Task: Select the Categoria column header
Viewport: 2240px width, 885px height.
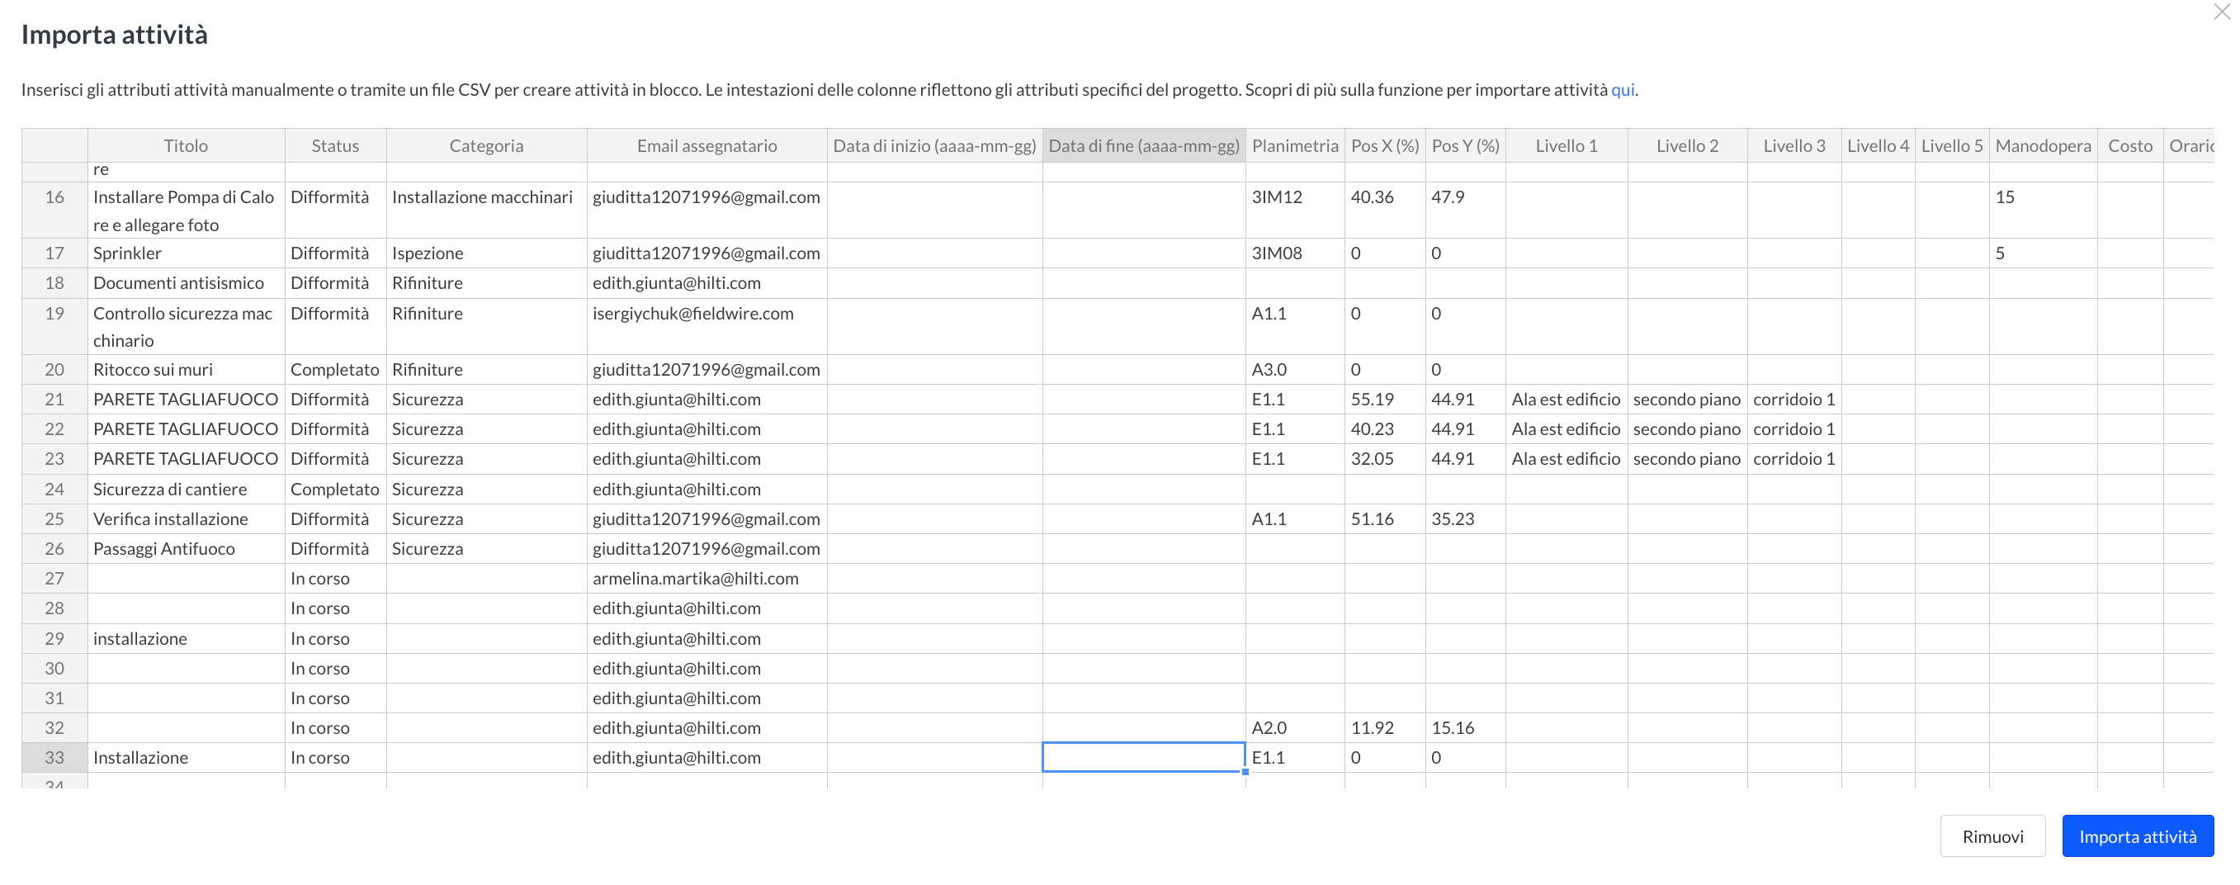Action: click(486, 145)
